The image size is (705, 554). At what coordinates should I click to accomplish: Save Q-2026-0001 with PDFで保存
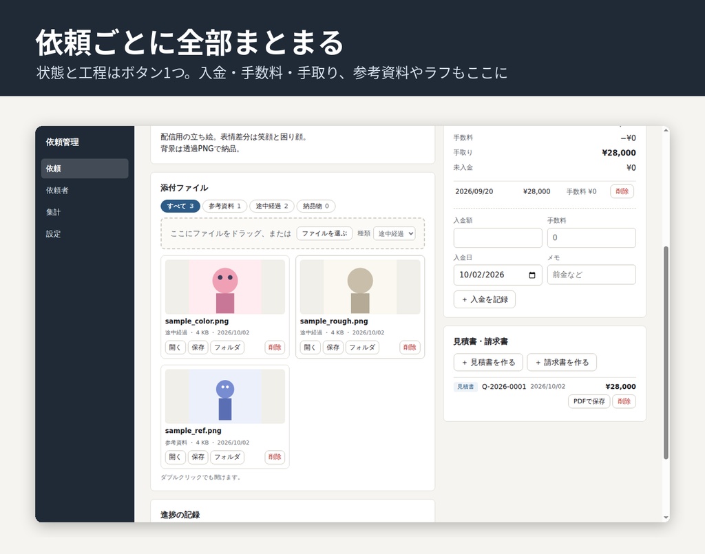(589, 401)
